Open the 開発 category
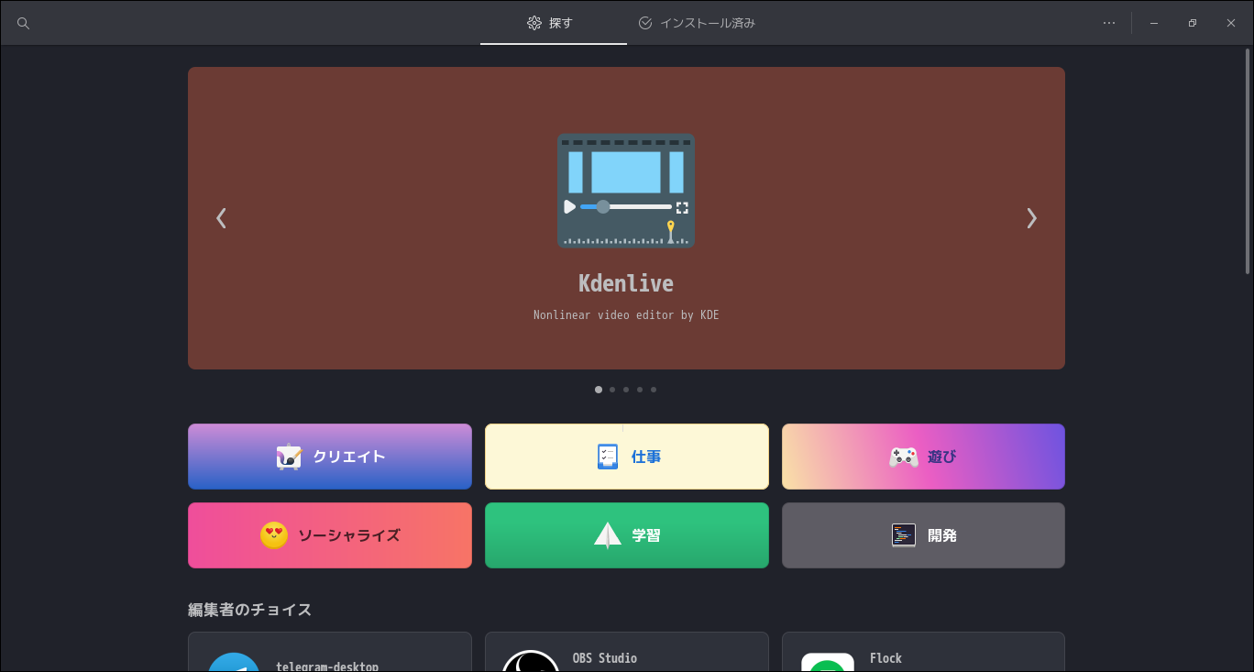1254x672 pixels. (923, 535)
